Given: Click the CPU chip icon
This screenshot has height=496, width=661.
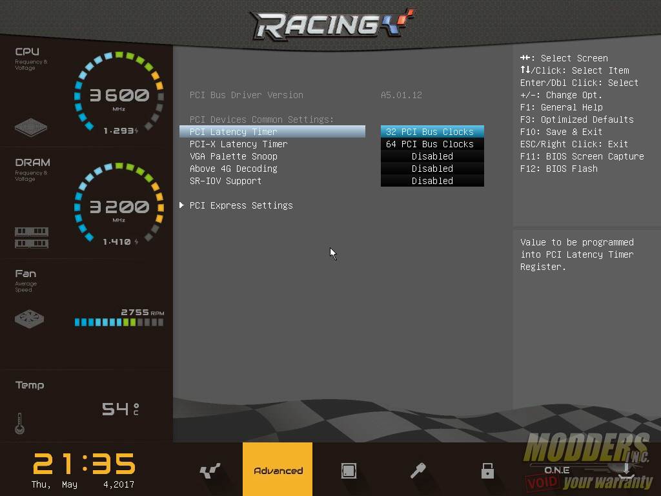Looking at the screenshot, I should (31, 127).
